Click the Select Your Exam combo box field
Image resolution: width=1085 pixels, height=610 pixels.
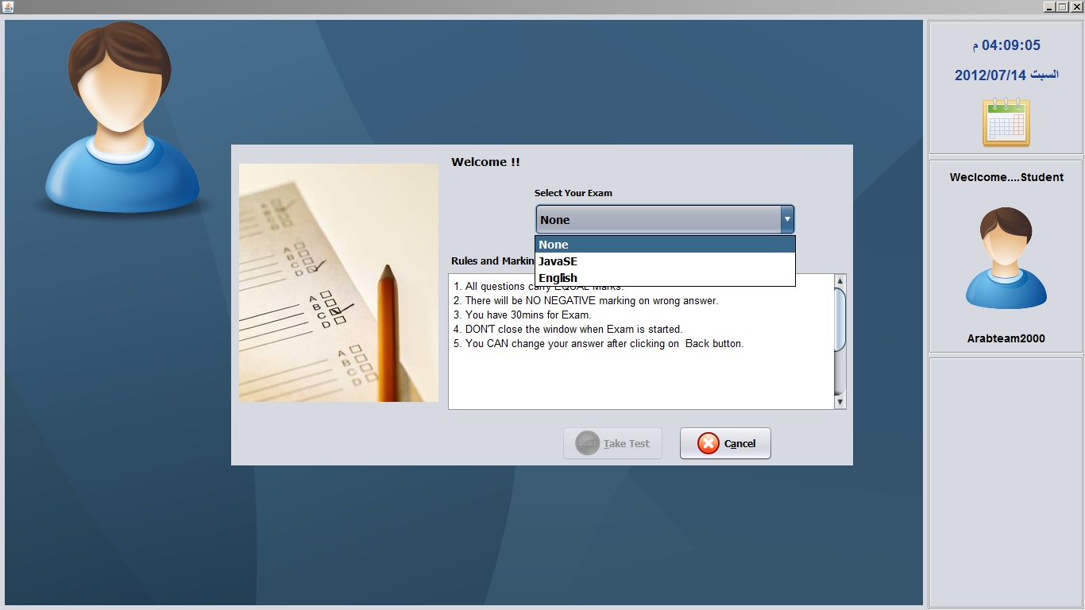click(665, 219)
